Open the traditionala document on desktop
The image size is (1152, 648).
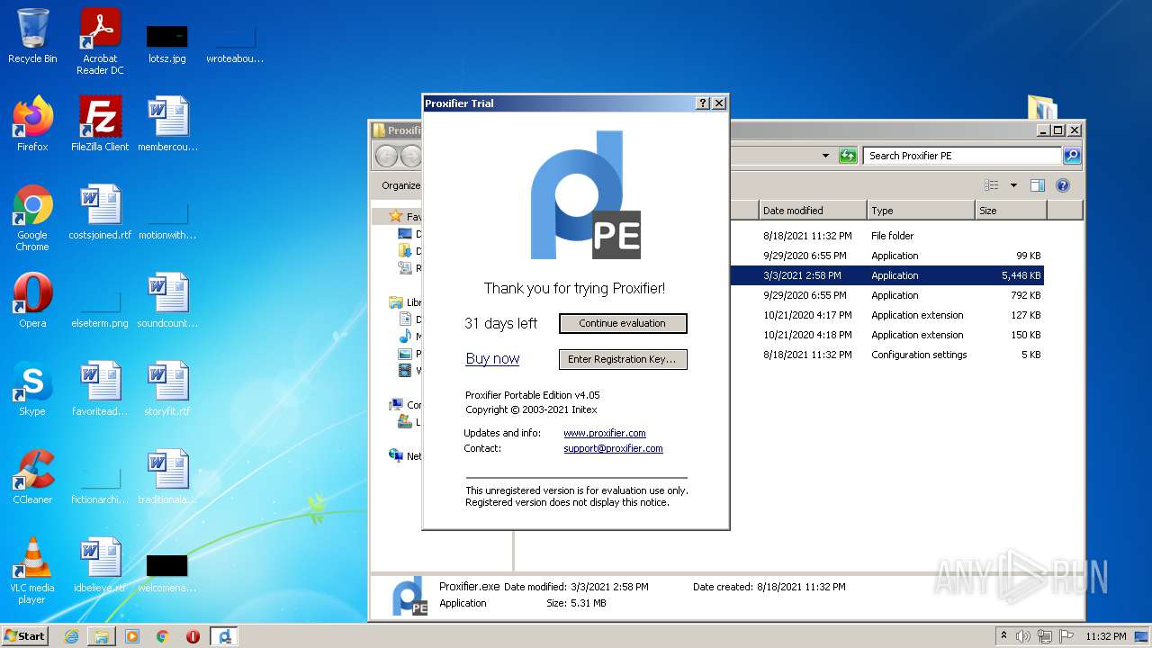point(167,477)
